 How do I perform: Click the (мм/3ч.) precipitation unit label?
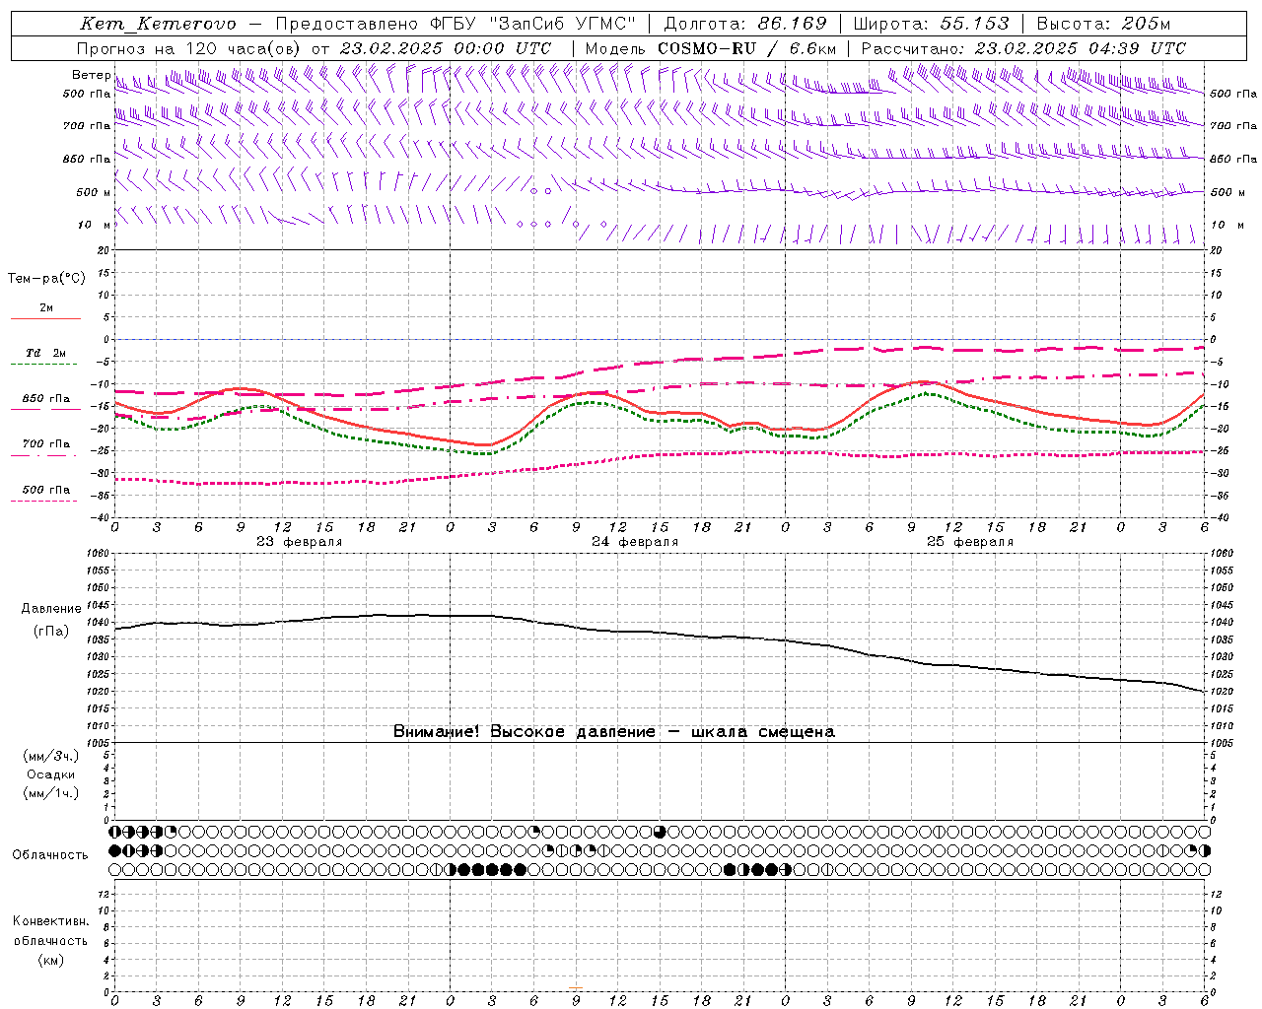(51, 756)
